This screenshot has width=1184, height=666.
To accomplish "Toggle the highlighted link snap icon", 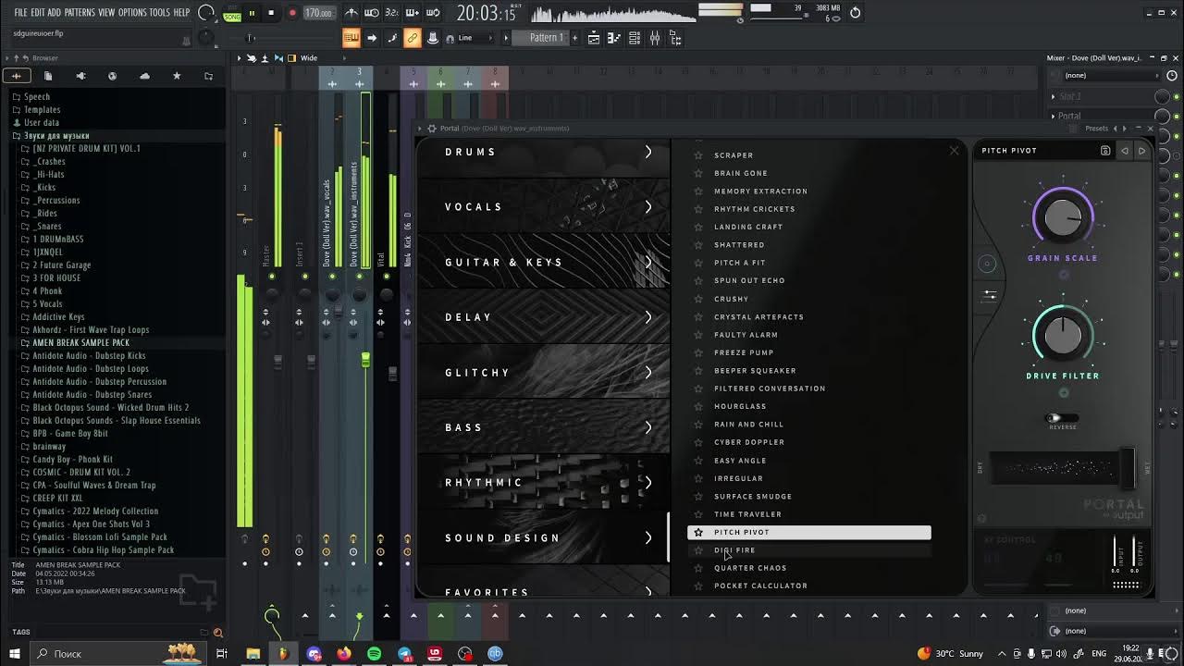I will pos(413,38).
